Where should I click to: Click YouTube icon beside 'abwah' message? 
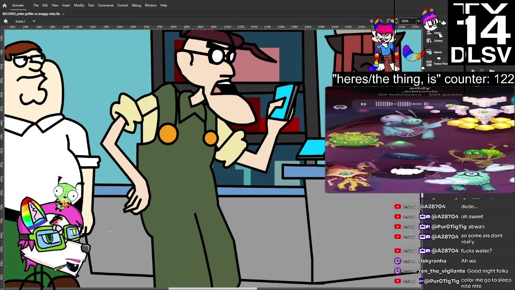[x=398, y=227]
